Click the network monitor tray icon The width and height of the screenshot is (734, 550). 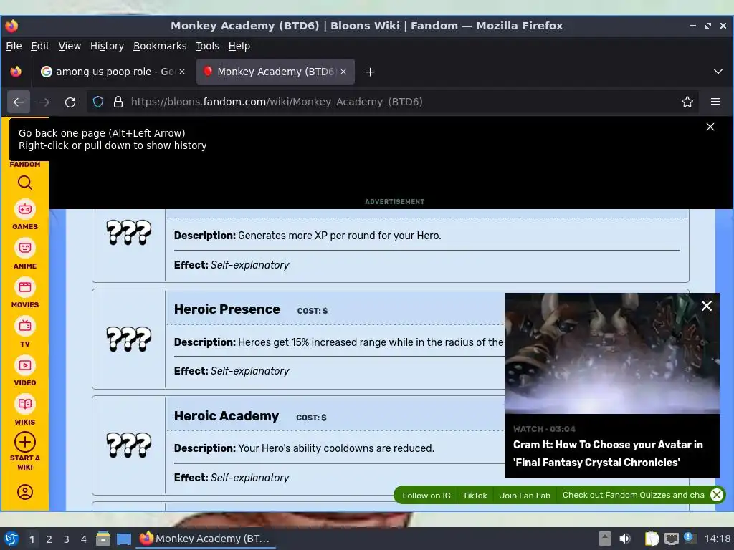[671, 539]
